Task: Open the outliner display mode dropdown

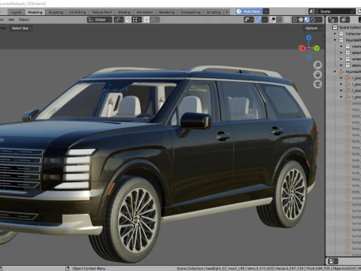Action: 345,20
